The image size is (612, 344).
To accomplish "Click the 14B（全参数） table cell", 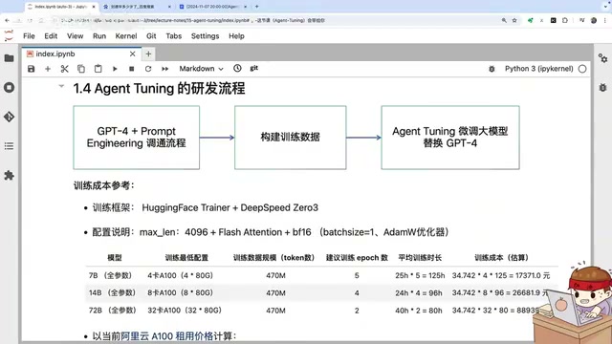I will (x=112, y=293).
